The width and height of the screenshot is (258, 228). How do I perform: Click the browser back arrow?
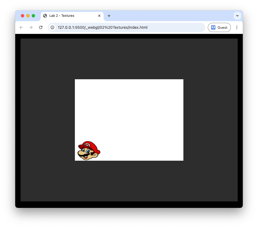[21, 27]
